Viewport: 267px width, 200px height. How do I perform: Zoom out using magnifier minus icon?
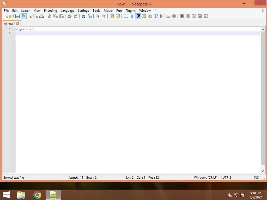(x=104, y=16)
